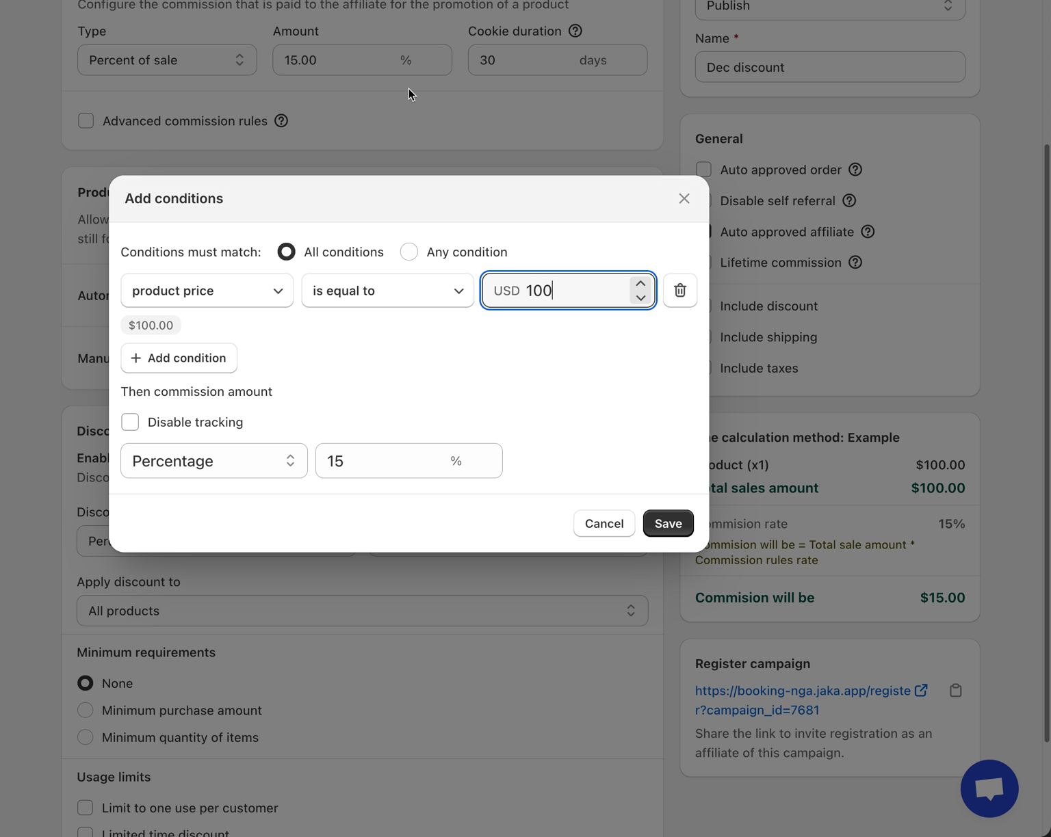1051x837 pixels.
Task: Open the chat support bubble
Action: tap(989, 788)
